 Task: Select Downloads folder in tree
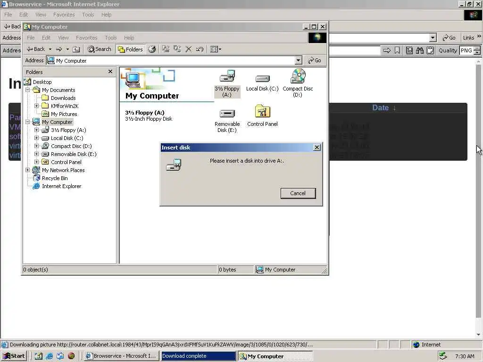click(63, 98)
